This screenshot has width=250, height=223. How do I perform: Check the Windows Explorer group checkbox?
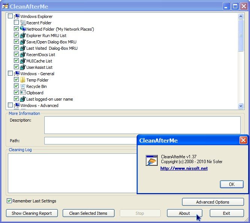10,16
